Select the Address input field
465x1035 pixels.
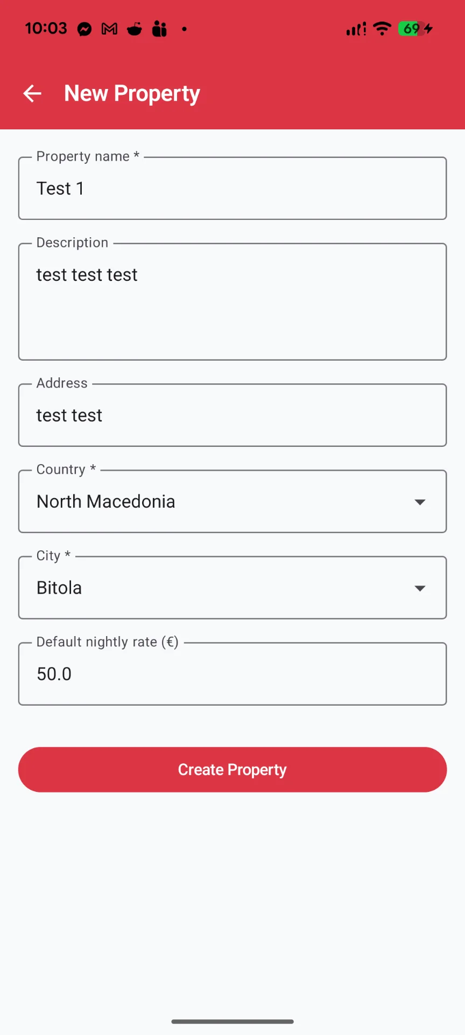232,416
